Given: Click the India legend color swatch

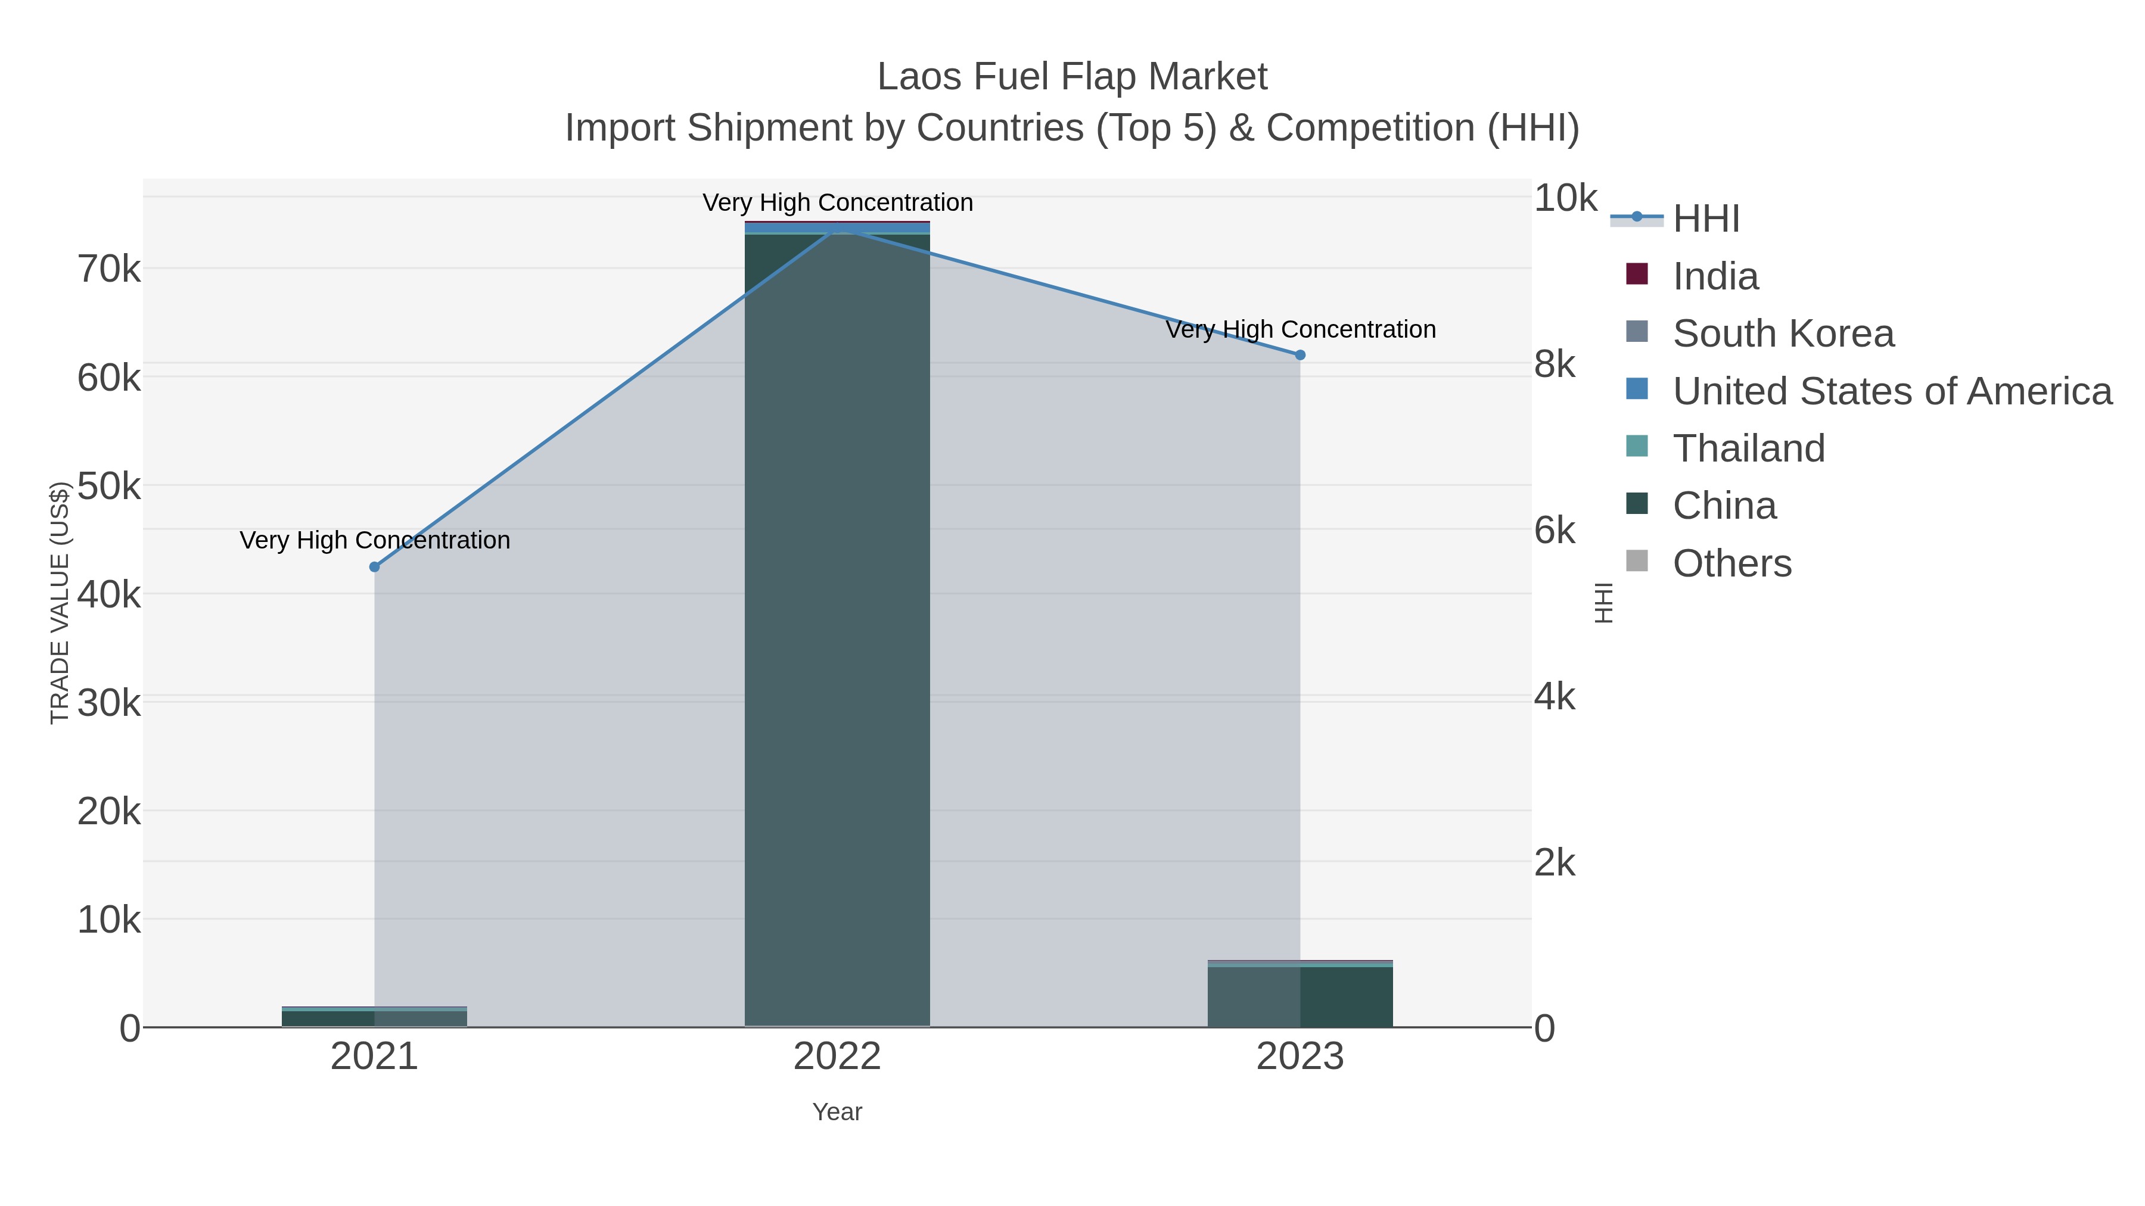Looking at the screenshot, I should click(1637, 274).
